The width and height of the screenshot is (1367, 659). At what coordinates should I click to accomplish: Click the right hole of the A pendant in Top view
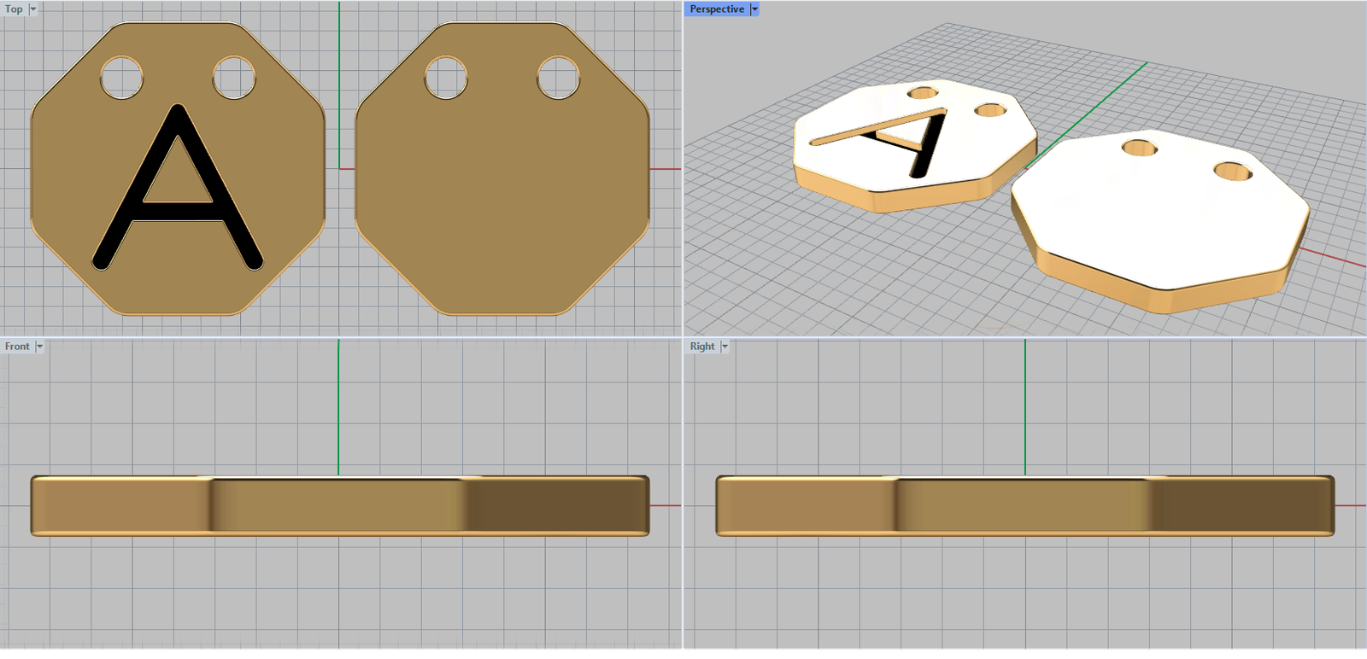pyautogui.click(x=233, y=78)
